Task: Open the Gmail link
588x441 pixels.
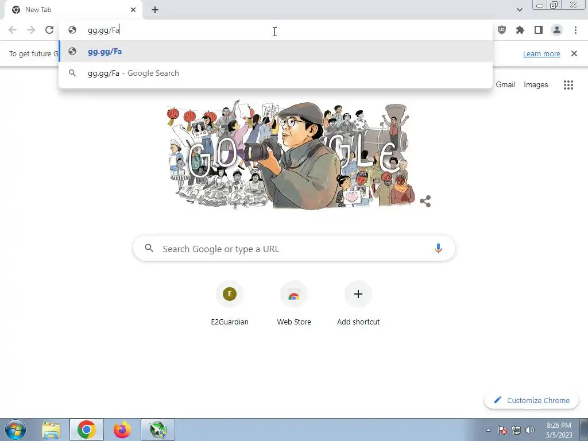Action: coord(505,85)
